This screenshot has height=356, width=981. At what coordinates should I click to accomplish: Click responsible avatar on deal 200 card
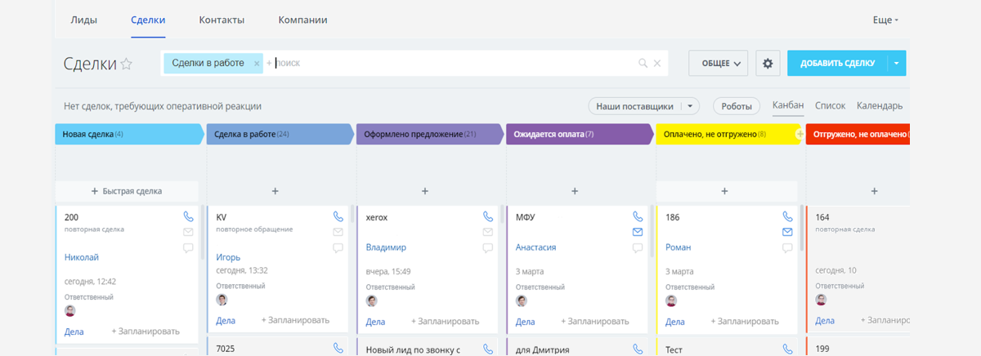(70, 310)
